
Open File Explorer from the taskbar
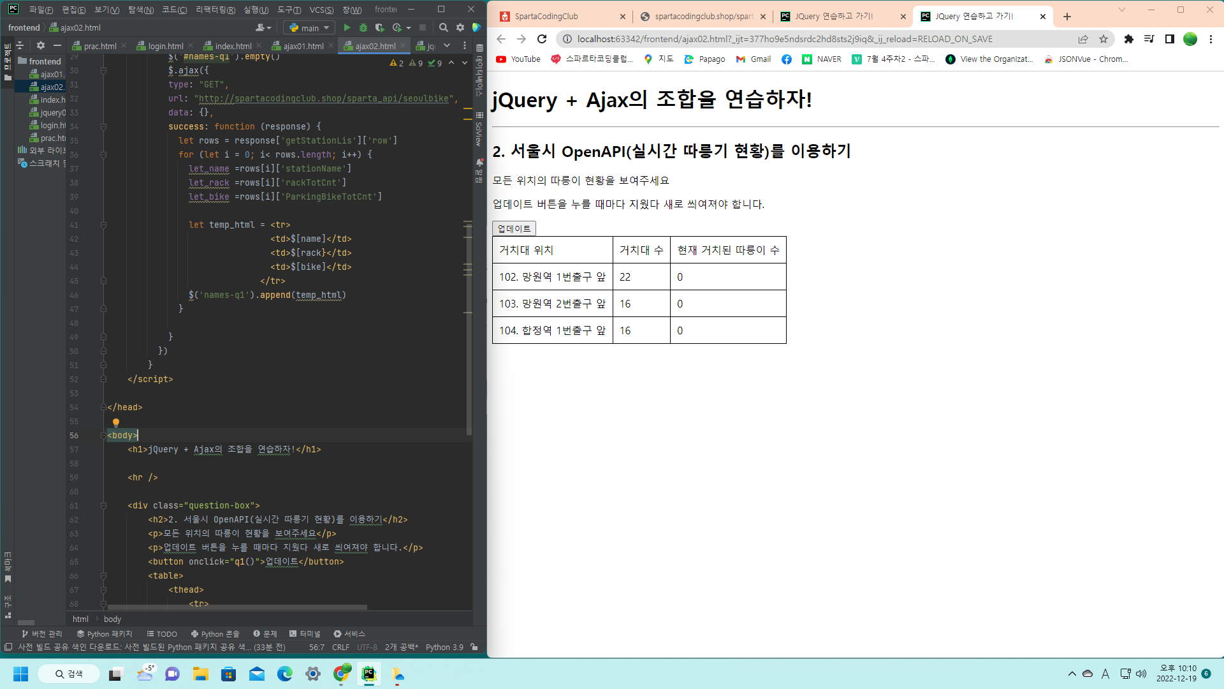coord(200,674)
